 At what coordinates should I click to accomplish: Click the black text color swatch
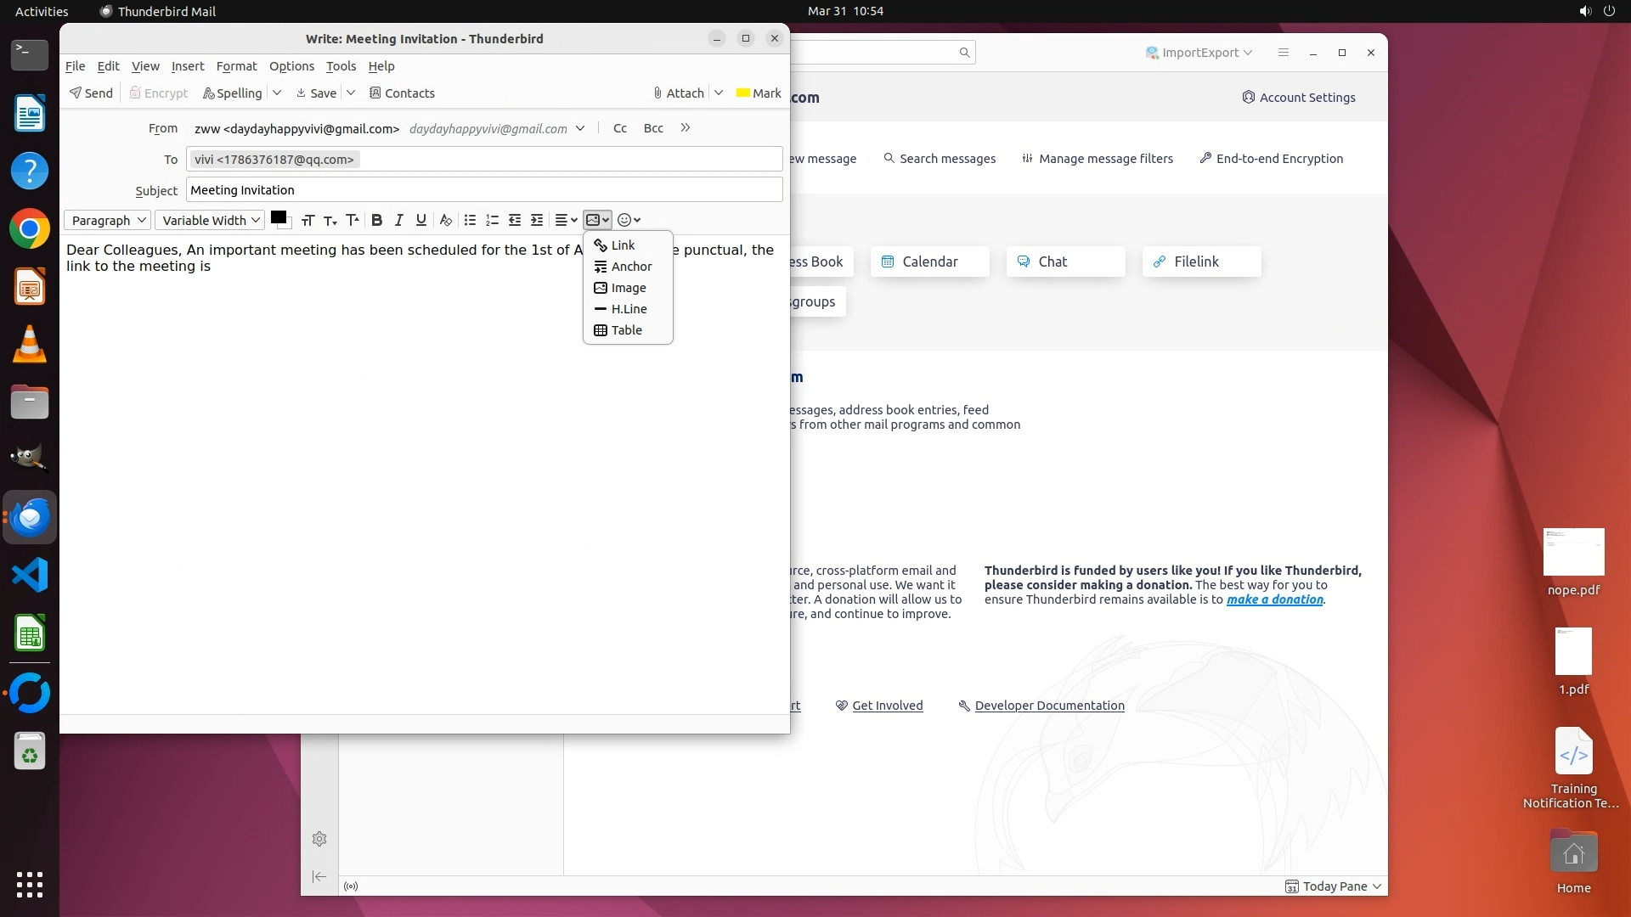[278, 217]
